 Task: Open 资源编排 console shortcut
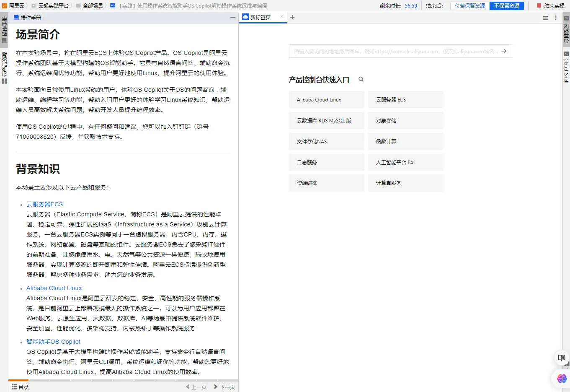pyautogui.click(x=327, y=183)
